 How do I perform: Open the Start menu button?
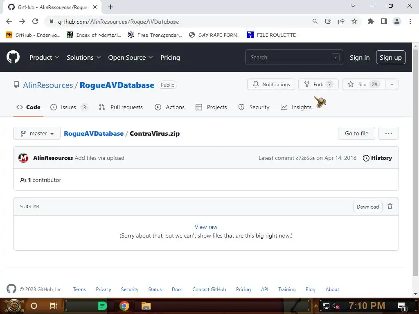point(14,306)
